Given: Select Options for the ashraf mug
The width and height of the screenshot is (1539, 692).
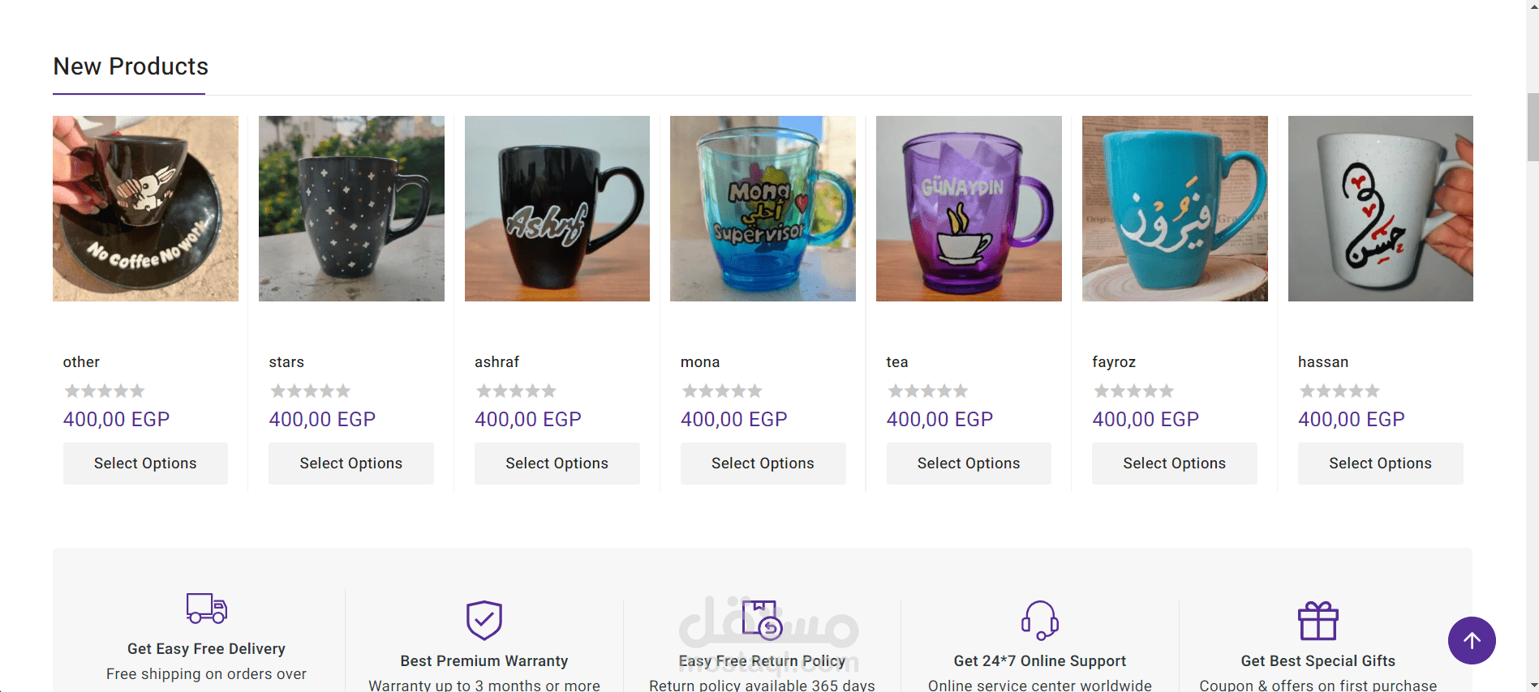Looking at the screenshot, I should click(557, 463).
